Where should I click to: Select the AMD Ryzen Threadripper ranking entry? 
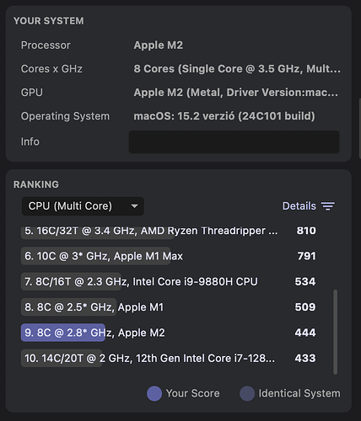[x=169, y=231]
